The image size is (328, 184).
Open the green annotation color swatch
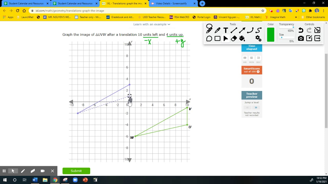click(x=271, y=34)
